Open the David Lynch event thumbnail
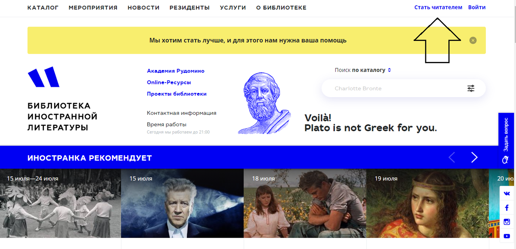 point(182,203)
